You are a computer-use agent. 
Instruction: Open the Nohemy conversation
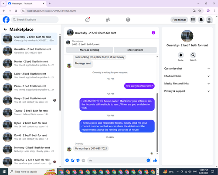coord(29,150)
